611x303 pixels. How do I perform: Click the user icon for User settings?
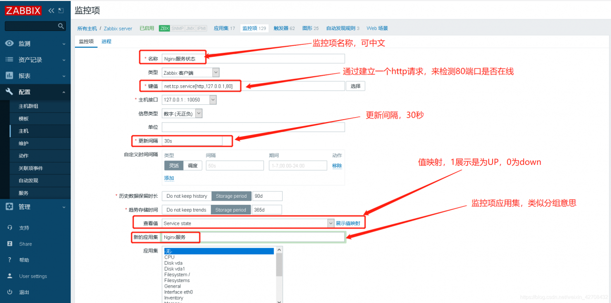[x=10, y=276]
